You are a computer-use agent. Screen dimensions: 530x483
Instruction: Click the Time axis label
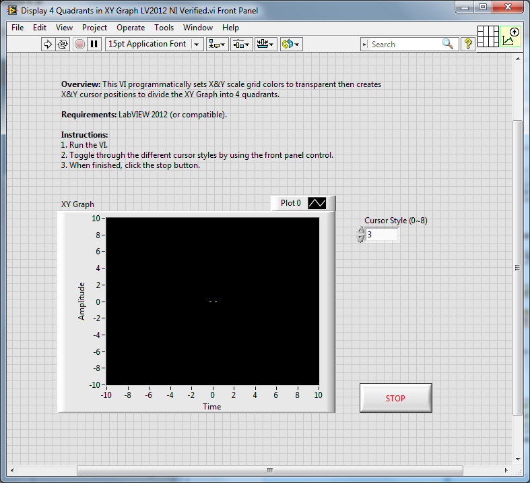(212, 407)
